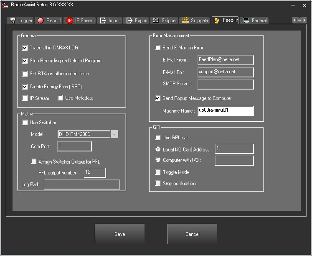
Task: Expand the switcher Model dropdown
Action: click(114, 134)
